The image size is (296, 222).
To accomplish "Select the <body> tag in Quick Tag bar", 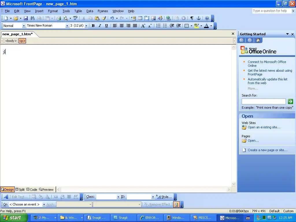I will click(x=11, y=41).
